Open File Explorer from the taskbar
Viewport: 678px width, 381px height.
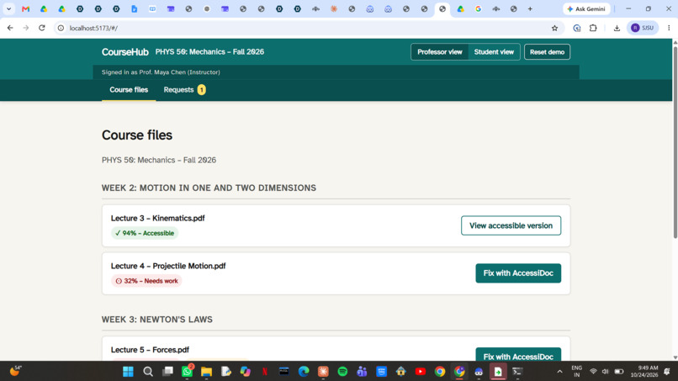(x=206, y=372)
